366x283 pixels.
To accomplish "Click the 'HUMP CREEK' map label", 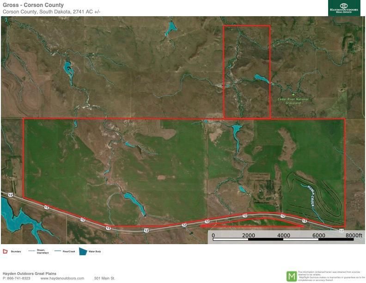I will (311, 196).
